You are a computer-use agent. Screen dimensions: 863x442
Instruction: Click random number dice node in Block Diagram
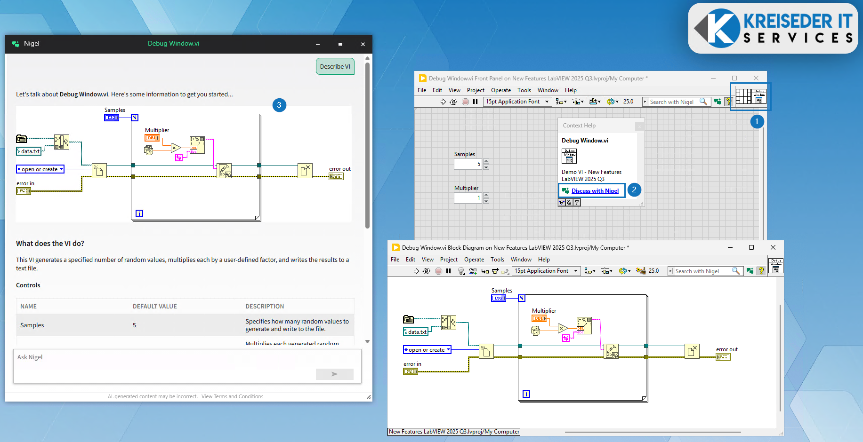(x=535, y=331)
